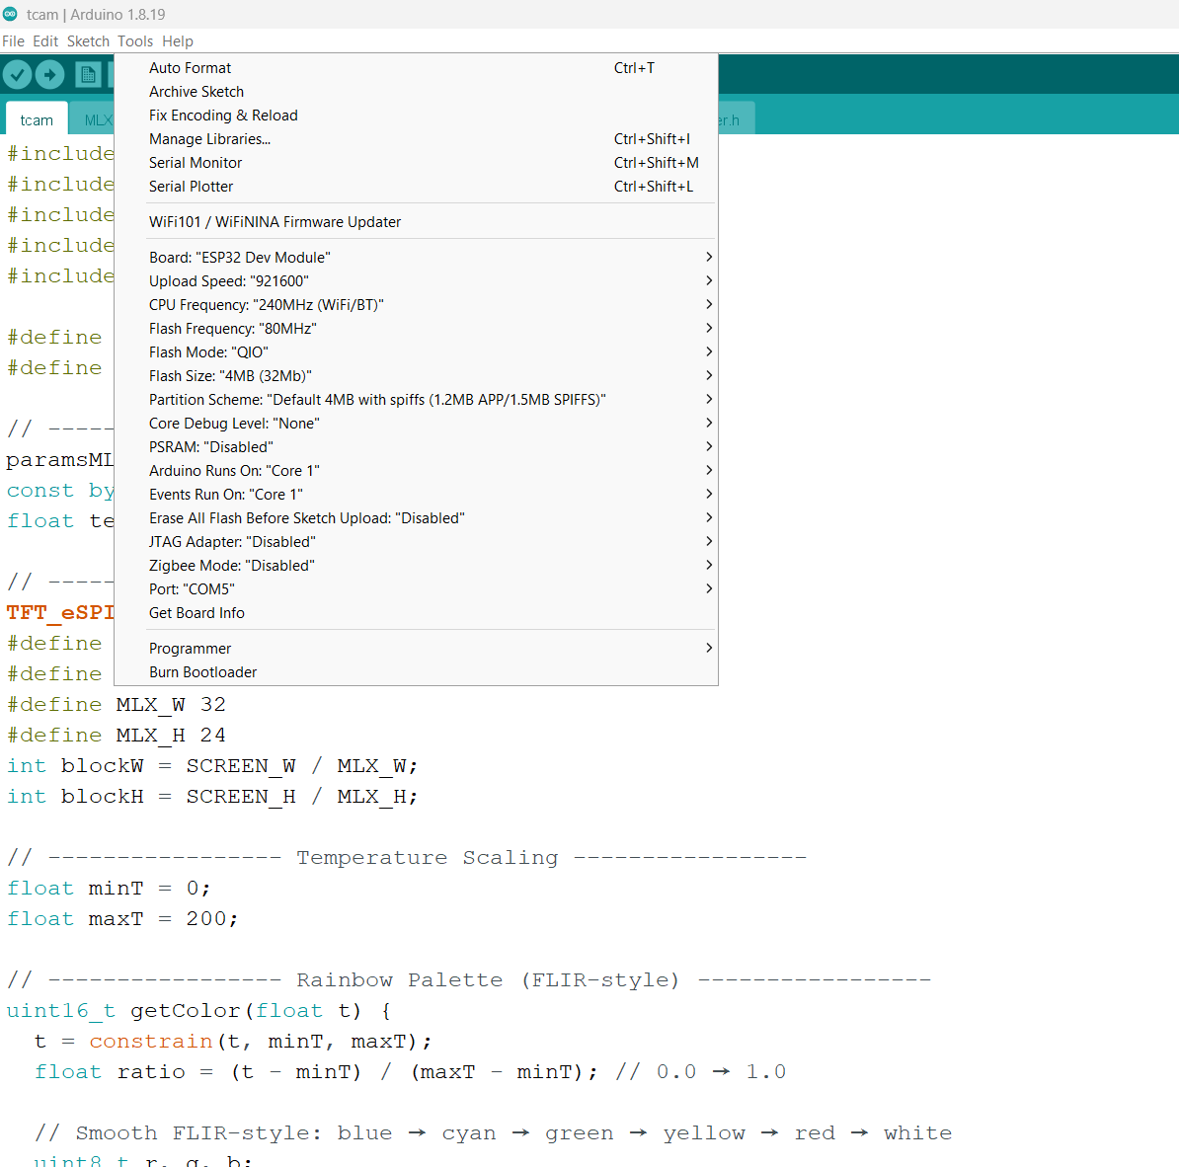Open the Serial Monitor
1179x1167 pixels.
click(416, 163)
